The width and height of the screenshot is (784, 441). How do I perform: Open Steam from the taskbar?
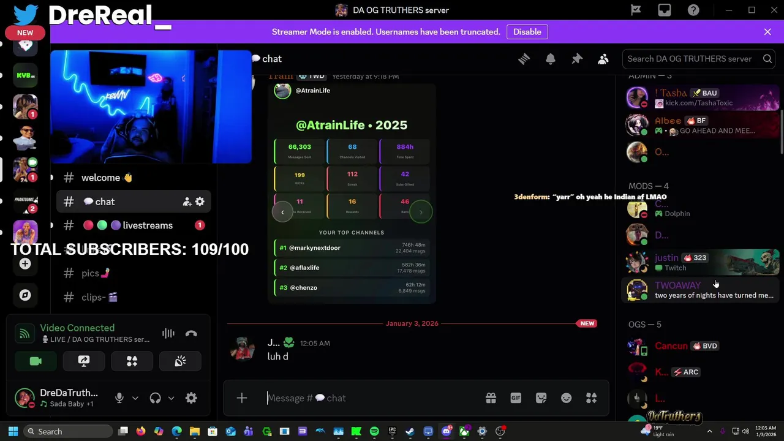(410, 431)
